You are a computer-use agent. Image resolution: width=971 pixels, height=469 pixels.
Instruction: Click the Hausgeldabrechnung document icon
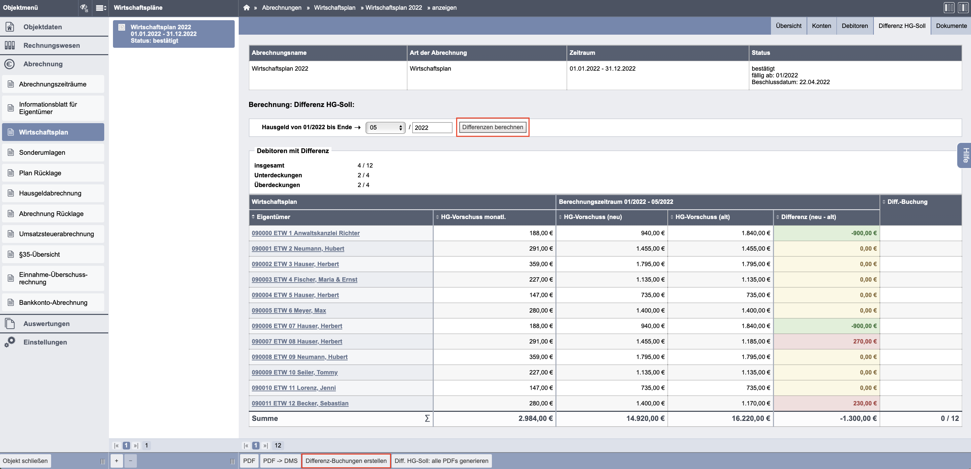[x=11, y=193]
